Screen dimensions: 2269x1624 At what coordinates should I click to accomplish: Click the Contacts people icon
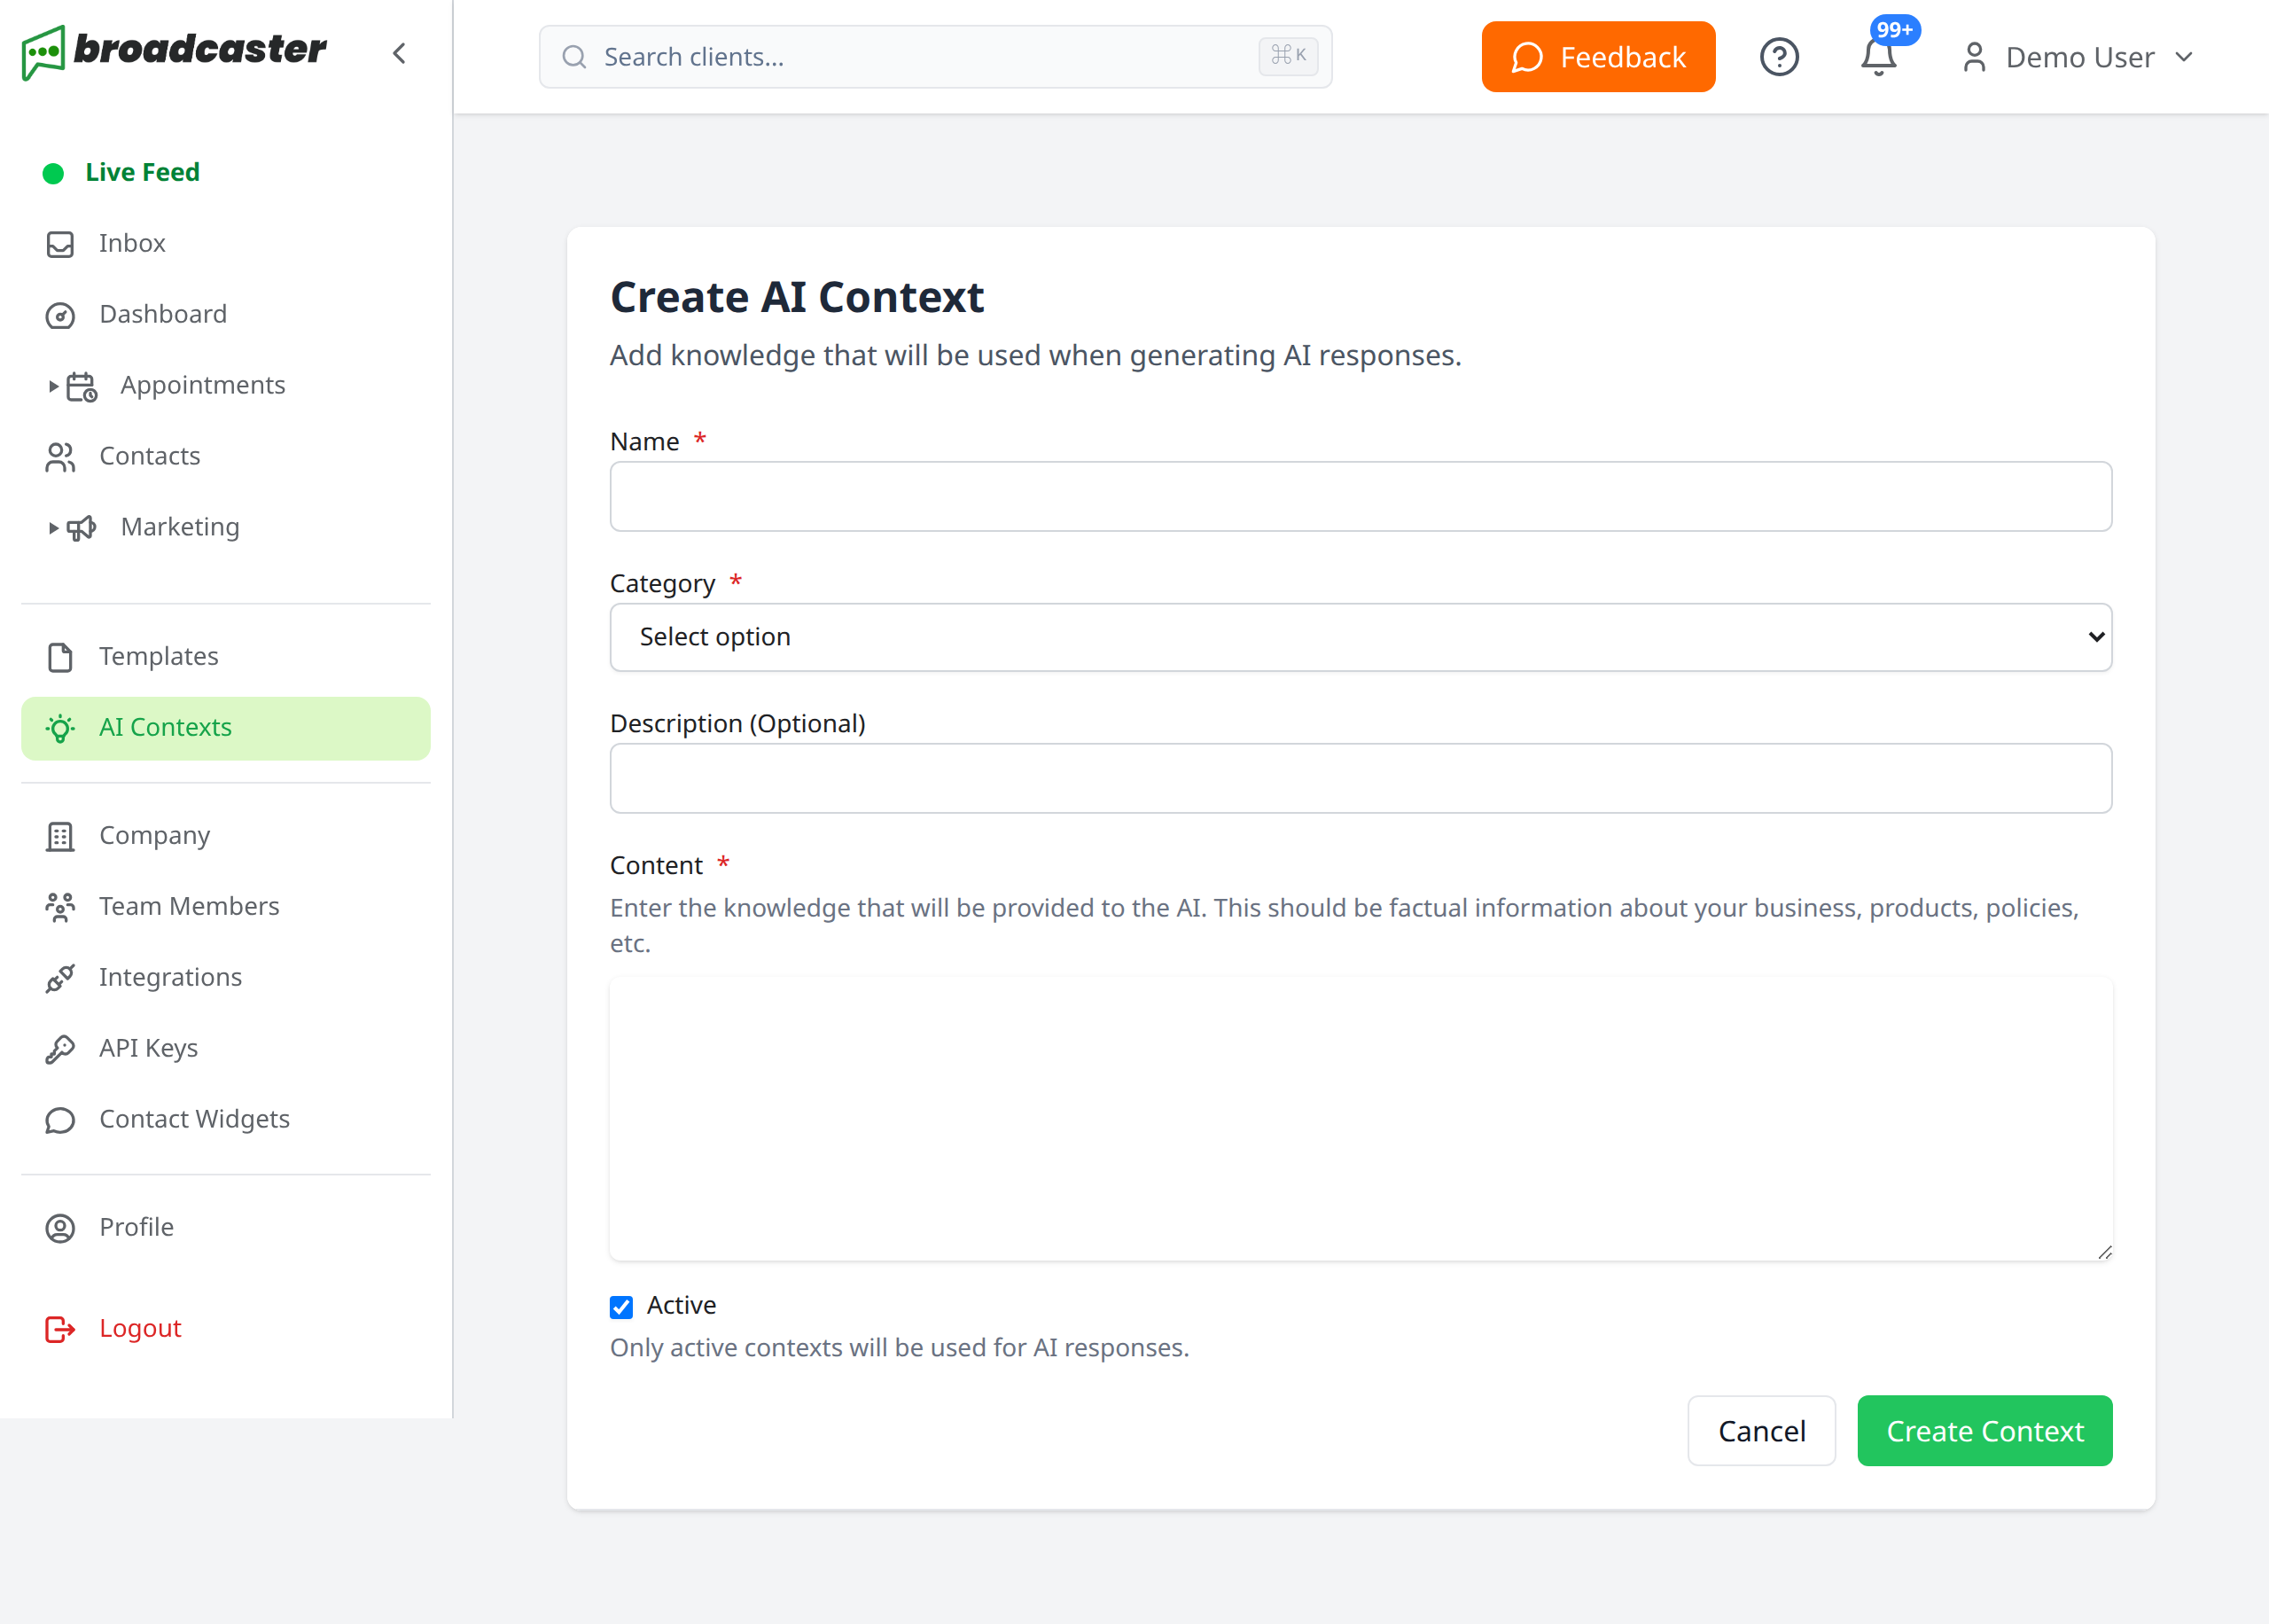(60, 457)
